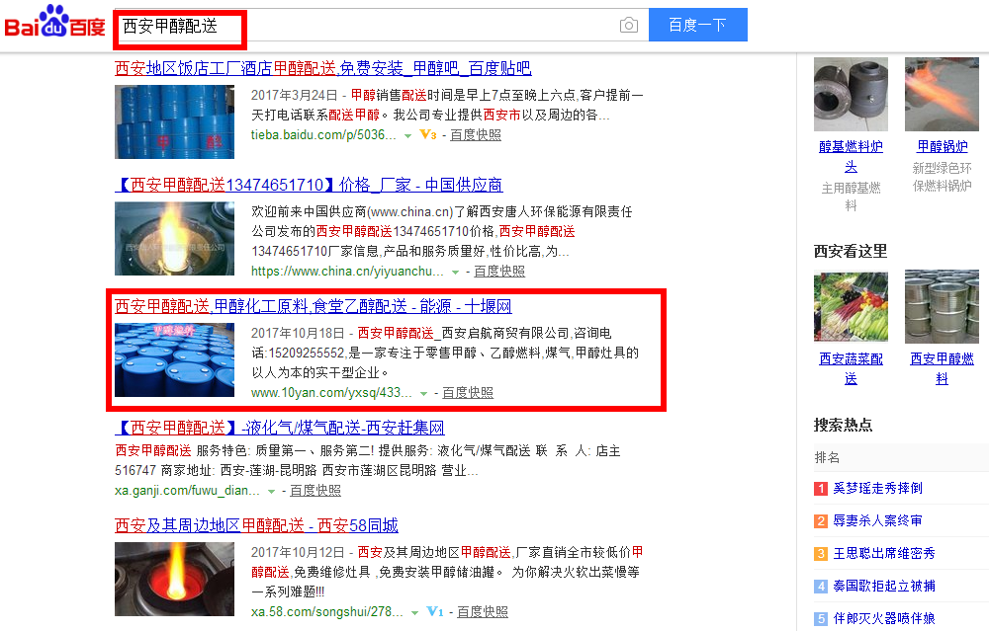Open hot search item 王思聪出席维密秀
The image size is (989, 631).
[x=883, y=554]
